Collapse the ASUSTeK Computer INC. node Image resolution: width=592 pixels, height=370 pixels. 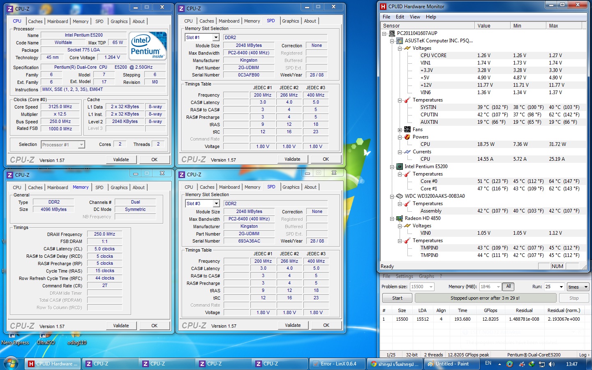(392, 41)
